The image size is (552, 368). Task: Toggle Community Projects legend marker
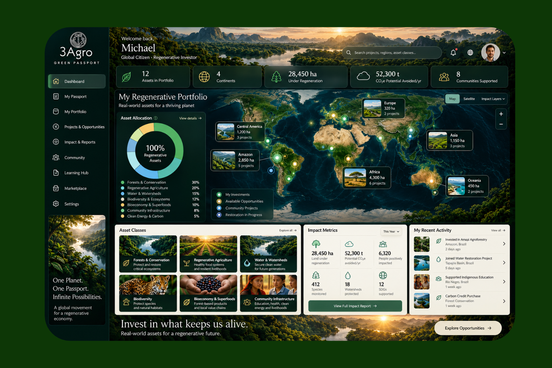219,208
